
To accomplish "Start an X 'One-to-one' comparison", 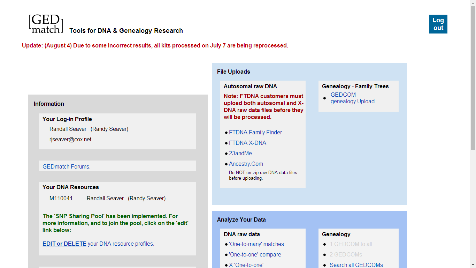I will (246, 265).
